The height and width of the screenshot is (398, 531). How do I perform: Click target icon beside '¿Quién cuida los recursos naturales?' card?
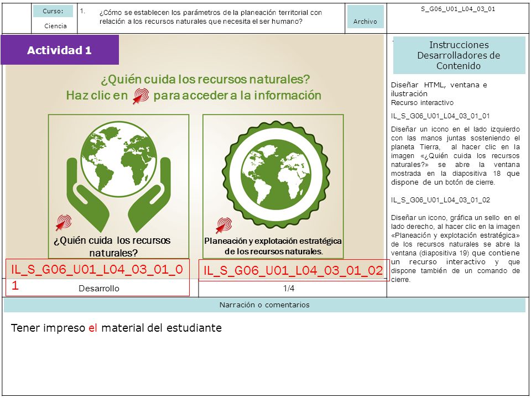click(x=64, y=222)
